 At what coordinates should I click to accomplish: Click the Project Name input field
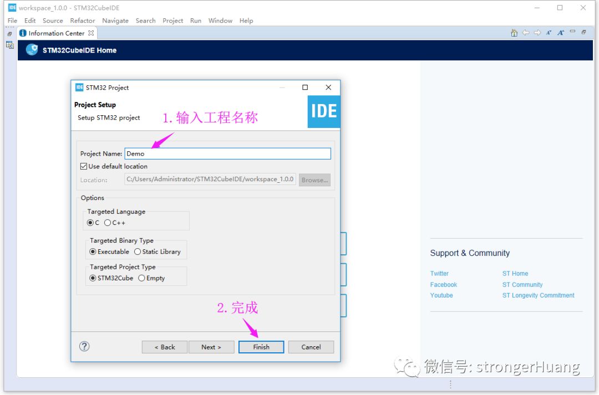(228, 153)
